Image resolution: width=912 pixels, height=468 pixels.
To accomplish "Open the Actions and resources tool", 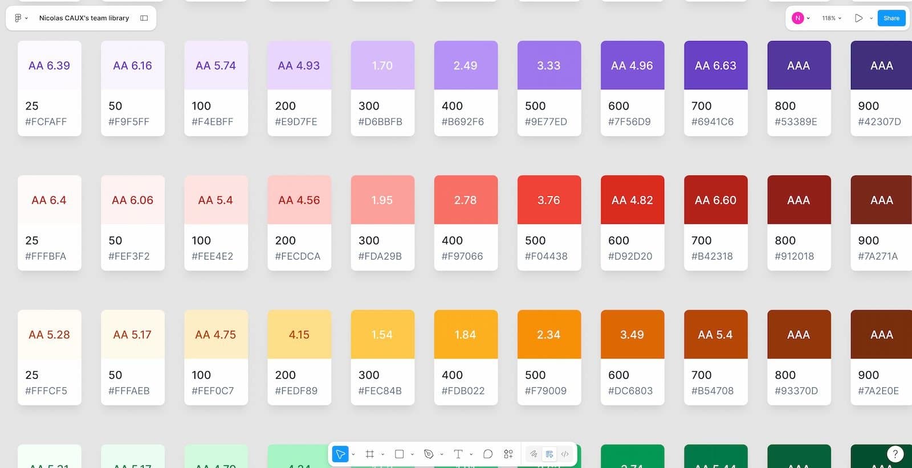I will [508, 454].
